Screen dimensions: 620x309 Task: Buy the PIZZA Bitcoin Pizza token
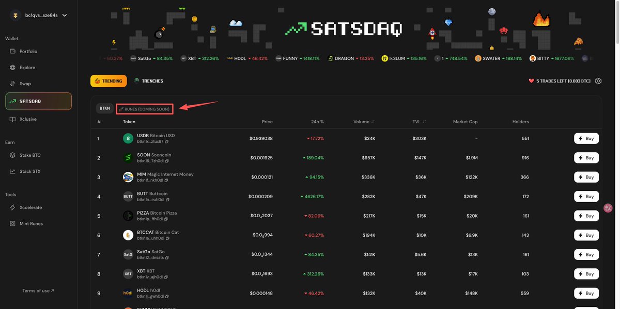tap(586, 216)
